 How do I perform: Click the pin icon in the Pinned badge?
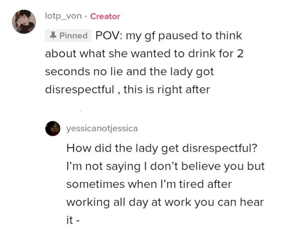53,36
